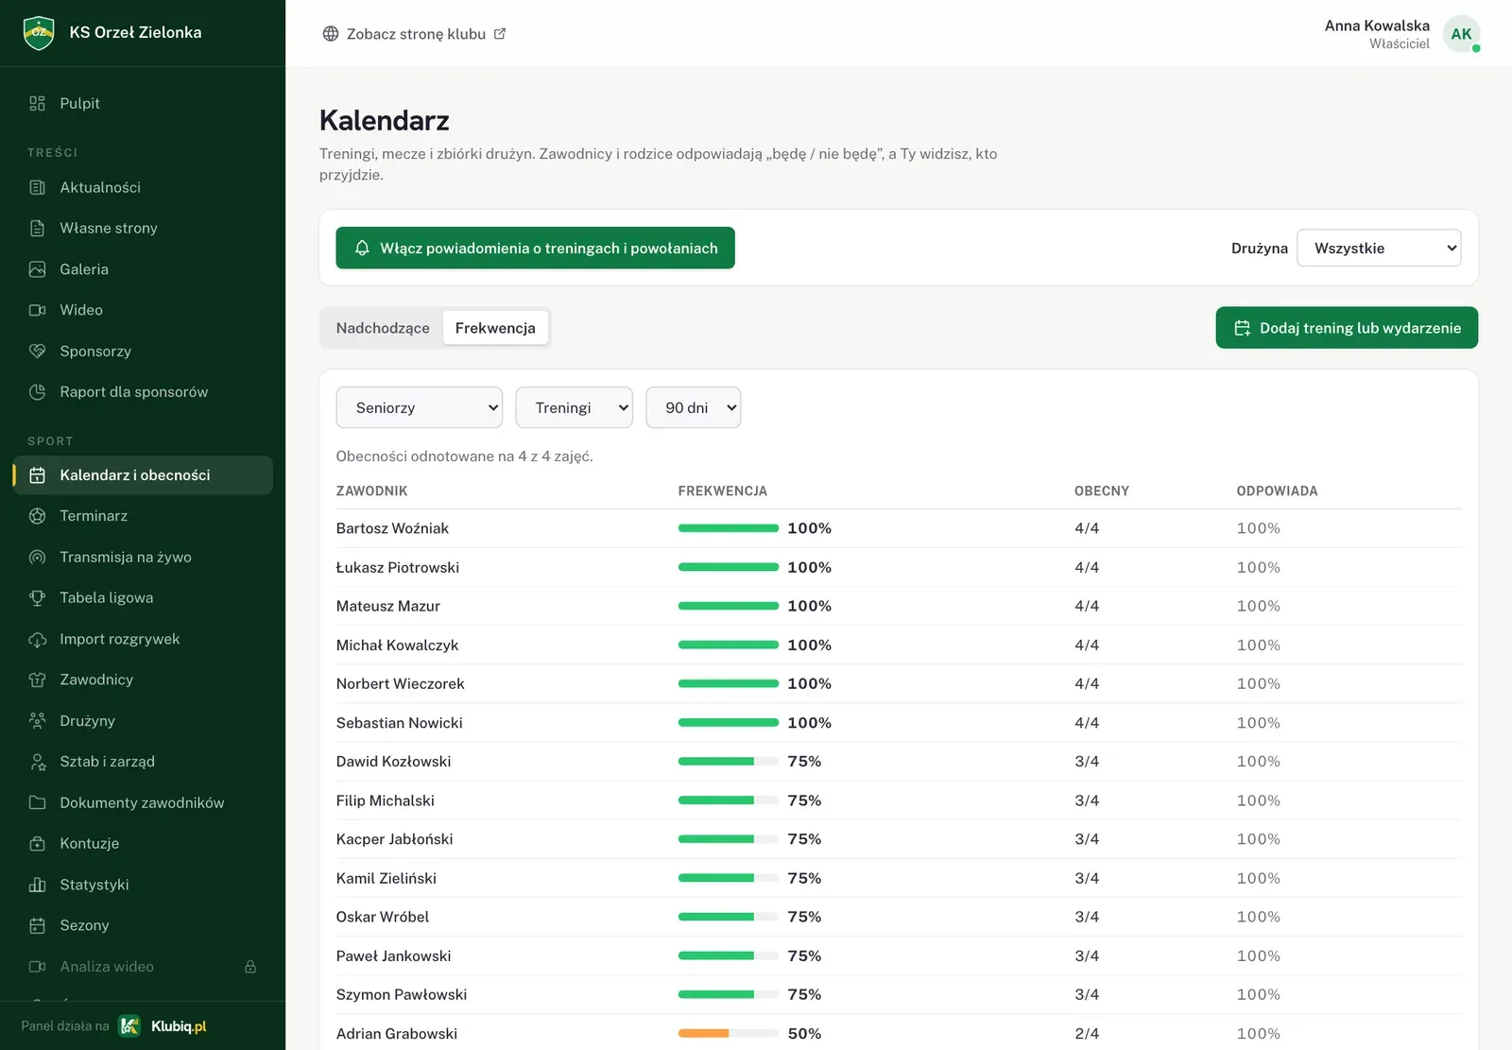Go to Sztab i zarząd menu item

point(143,762)
